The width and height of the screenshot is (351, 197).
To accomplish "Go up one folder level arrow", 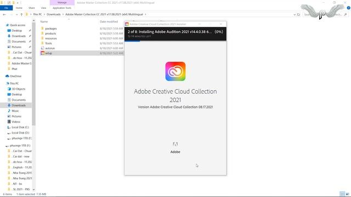I will tap(21, 14).
